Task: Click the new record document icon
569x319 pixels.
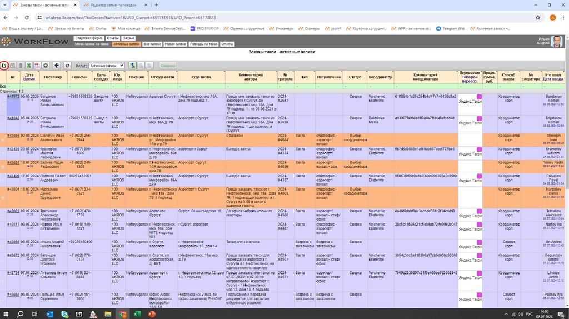Action: (4, 66)
